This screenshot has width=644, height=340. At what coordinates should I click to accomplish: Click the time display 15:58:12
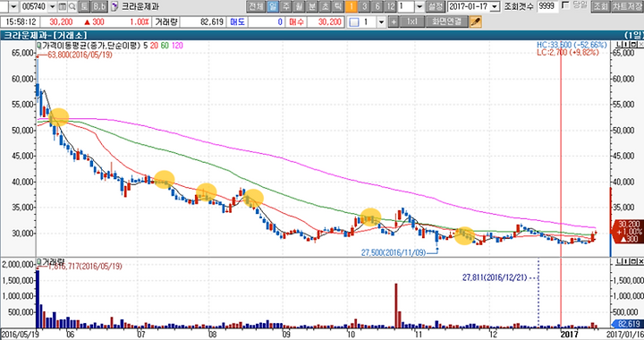[21, 21]
